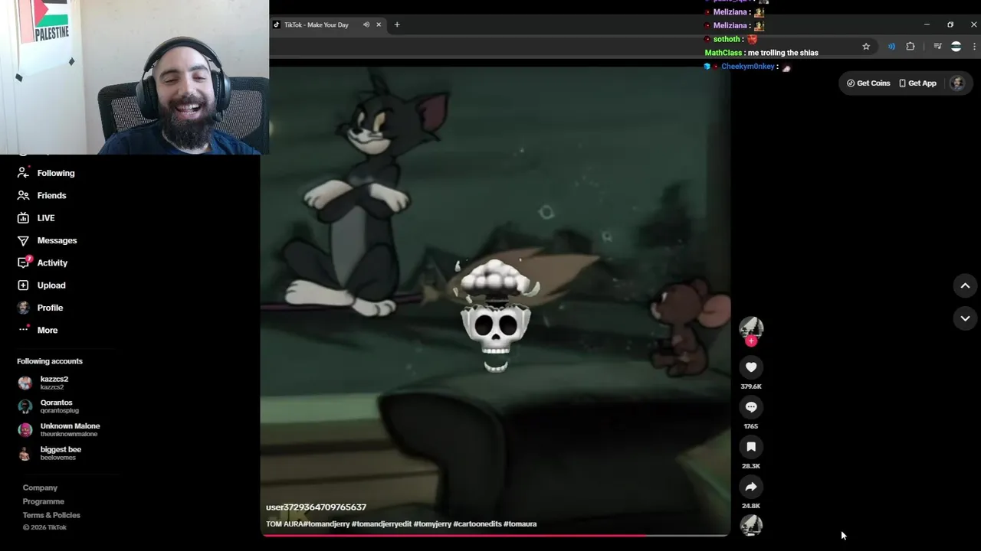981x551 pixels.
Task: Go to next video with down chevron
Action: [965, 318]
